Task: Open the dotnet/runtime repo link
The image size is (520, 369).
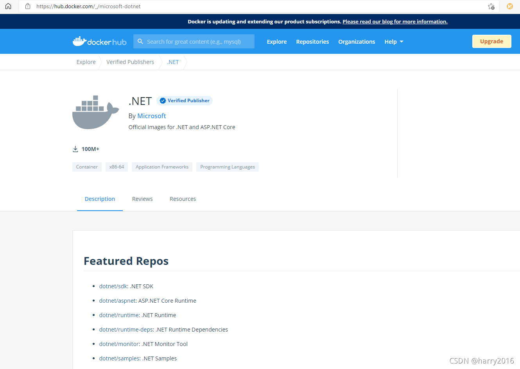Action: tap(119, 315)
